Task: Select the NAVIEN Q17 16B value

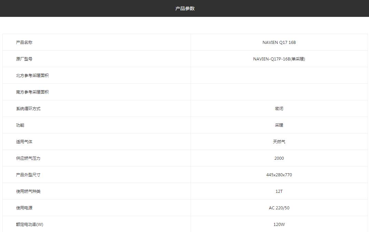Action: [279, 43]
